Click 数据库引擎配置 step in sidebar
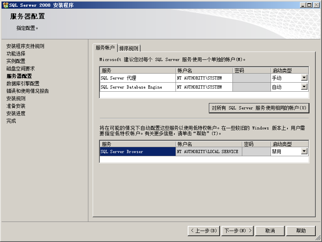This screenshot has height=242, width=322. pos(23,83)
